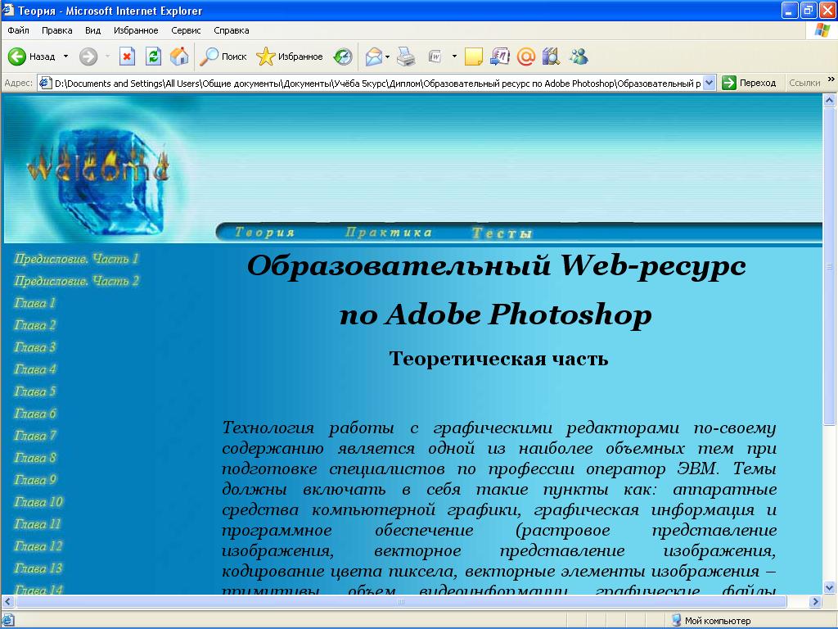Click the address bar path field
Viewport: 838px width, 629px height.
click(x=377, y=84)
